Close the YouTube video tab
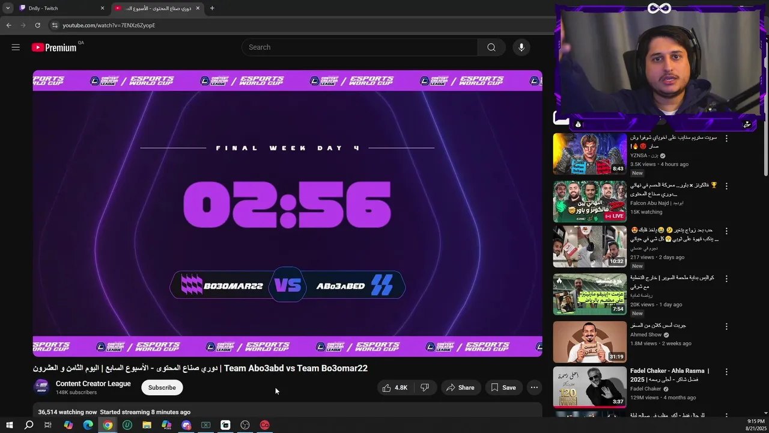 198,8
